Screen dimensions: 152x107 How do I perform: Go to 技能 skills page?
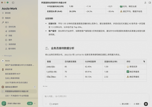pyautogui.click(x=10, y=35)
